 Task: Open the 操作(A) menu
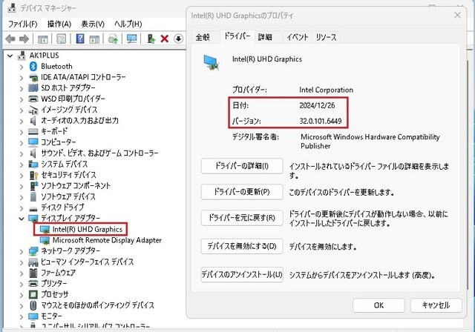(x=59, y=24)
